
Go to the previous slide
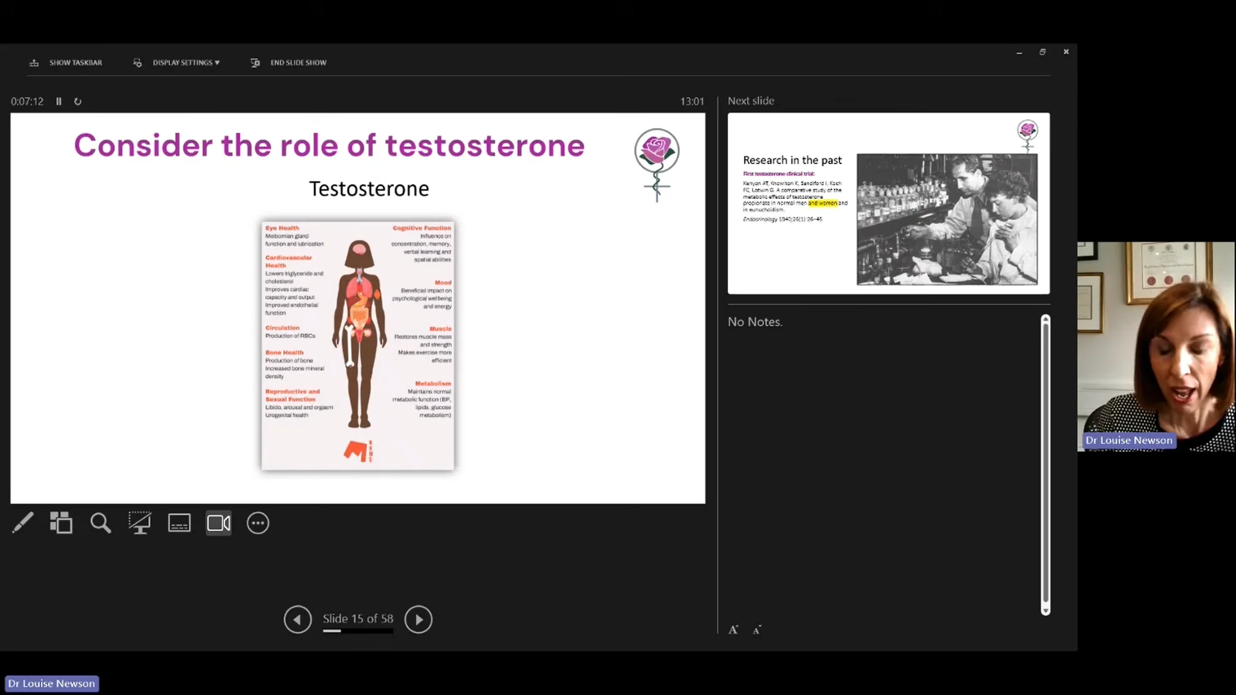coord(297,619)
